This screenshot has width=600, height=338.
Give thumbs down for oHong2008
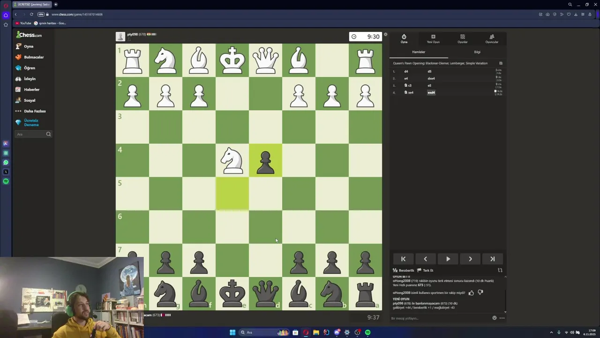tap(480, 292)
